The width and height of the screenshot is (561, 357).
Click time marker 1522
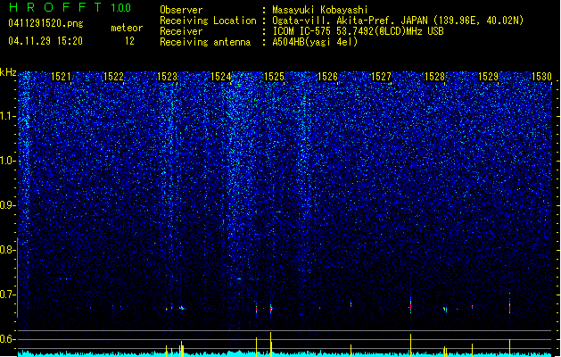113,77
